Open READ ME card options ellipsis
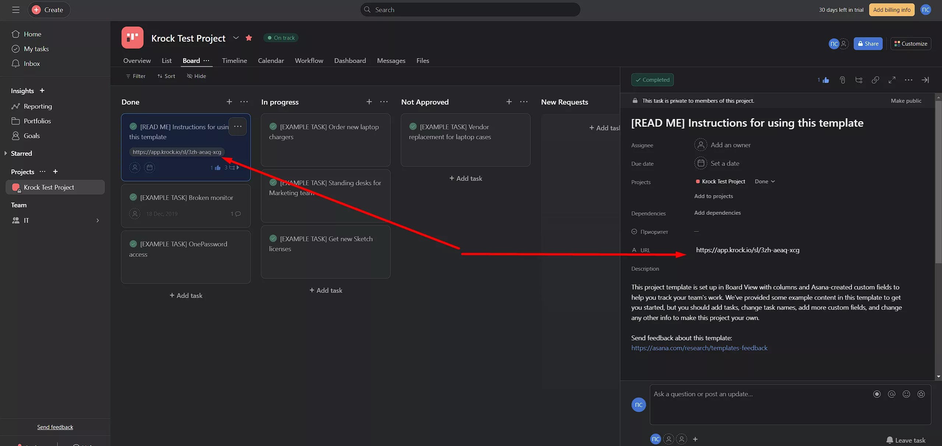 click(x=238, y=127)
